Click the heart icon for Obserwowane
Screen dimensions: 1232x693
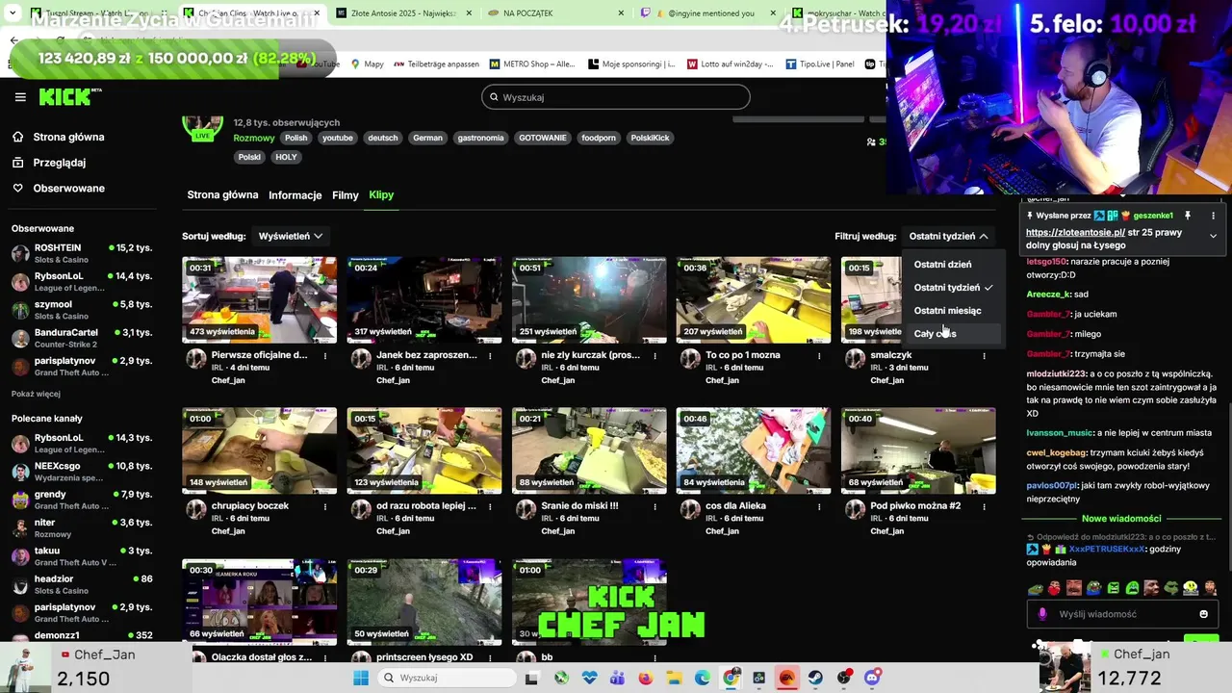click(x=18, y=189)
